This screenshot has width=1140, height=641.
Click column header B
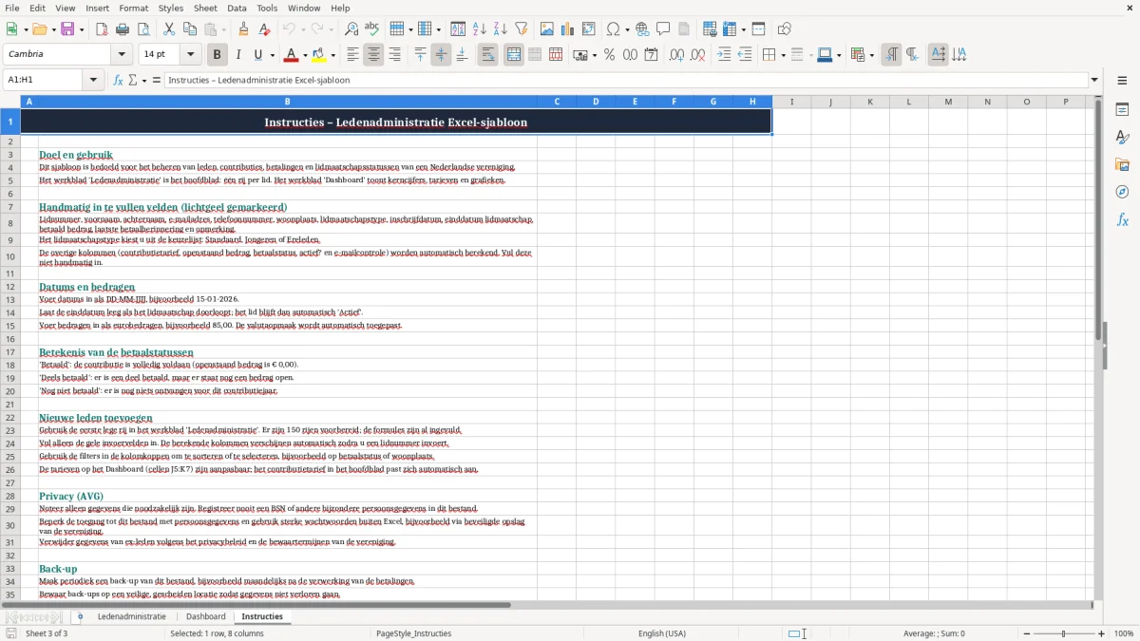point(288,102)
